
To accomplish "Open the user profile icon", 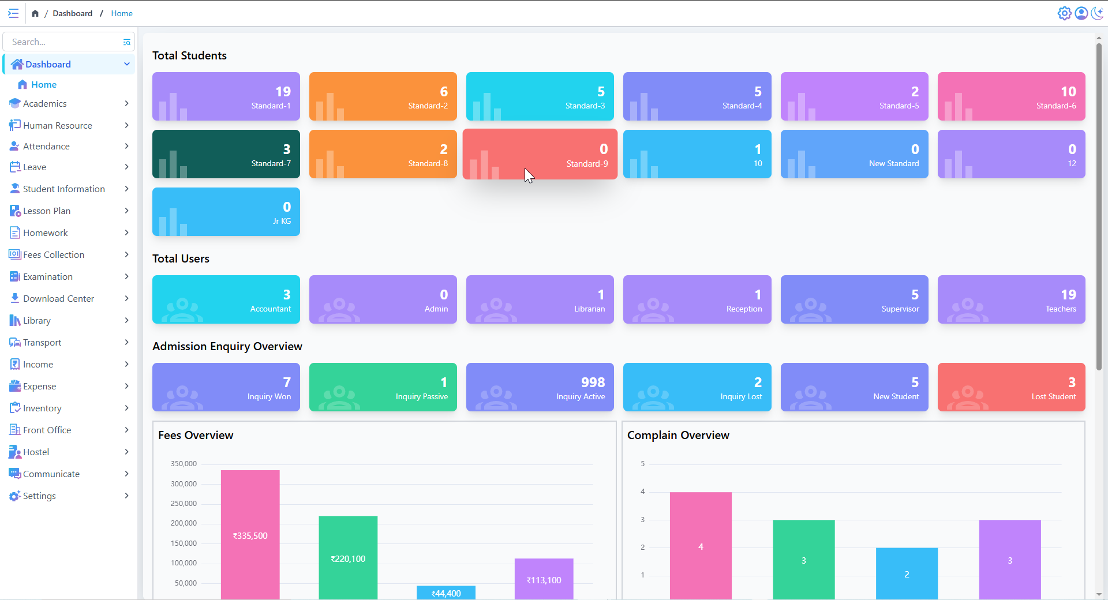I will coord(1081,13).
